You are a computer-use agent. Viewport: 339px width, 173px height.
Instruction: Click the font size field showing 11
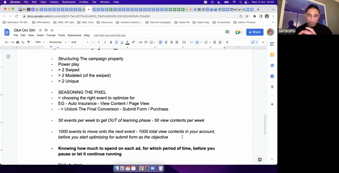99,42
